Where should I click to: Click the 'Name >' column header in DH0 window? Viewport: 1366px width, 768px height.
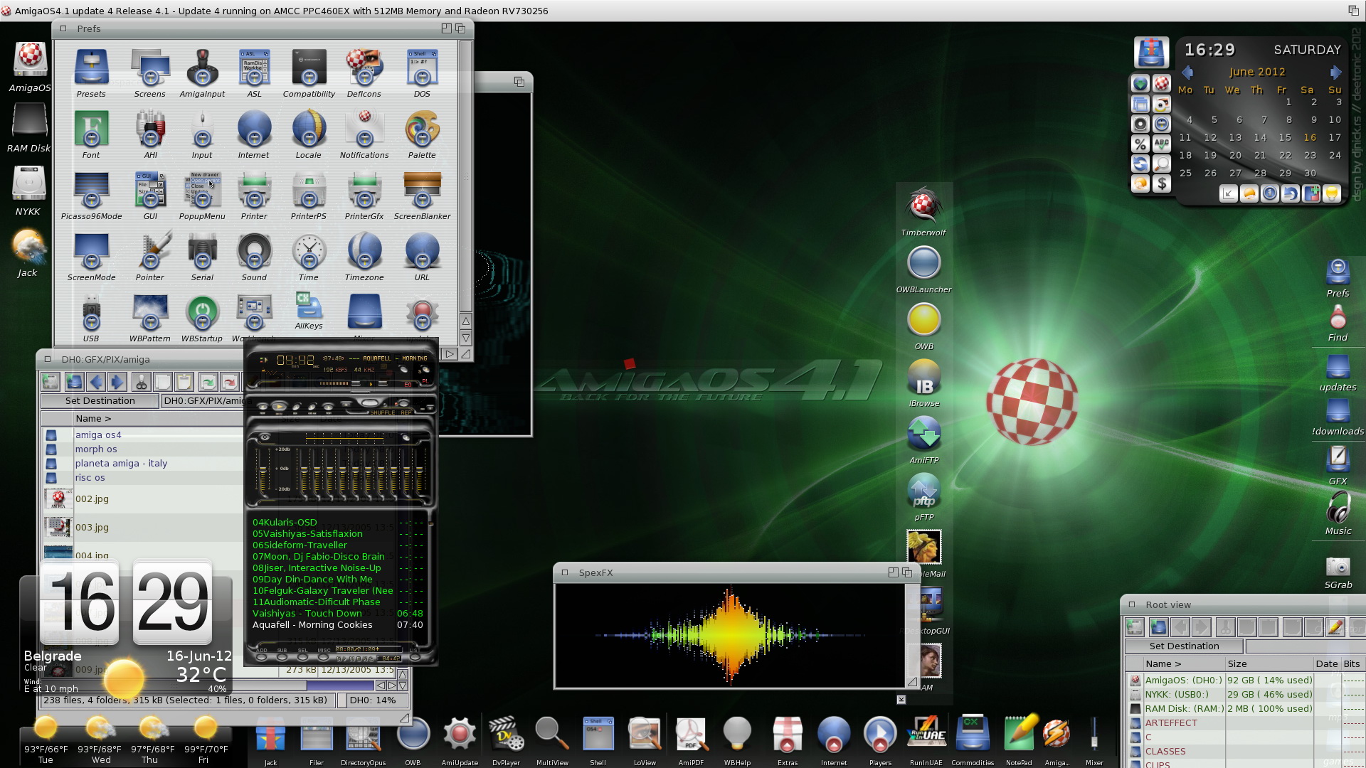tap(94, 419)
